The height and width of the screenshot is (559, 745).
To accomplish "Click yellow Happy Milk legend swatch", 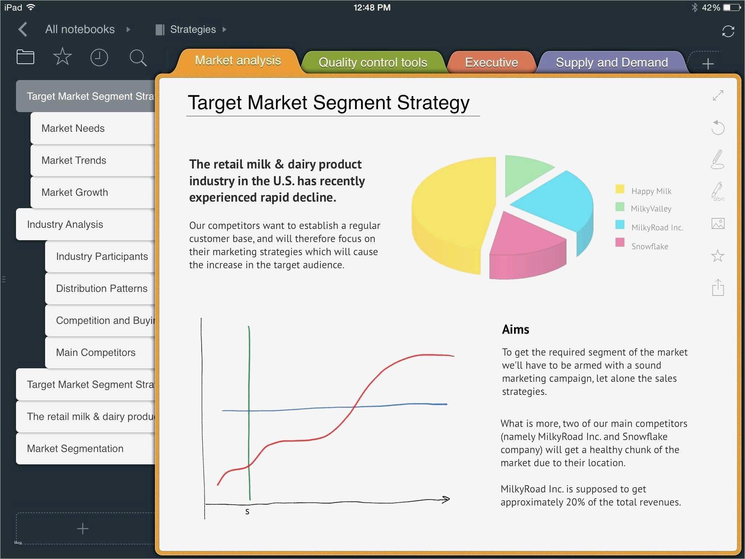I will (619, 189).
